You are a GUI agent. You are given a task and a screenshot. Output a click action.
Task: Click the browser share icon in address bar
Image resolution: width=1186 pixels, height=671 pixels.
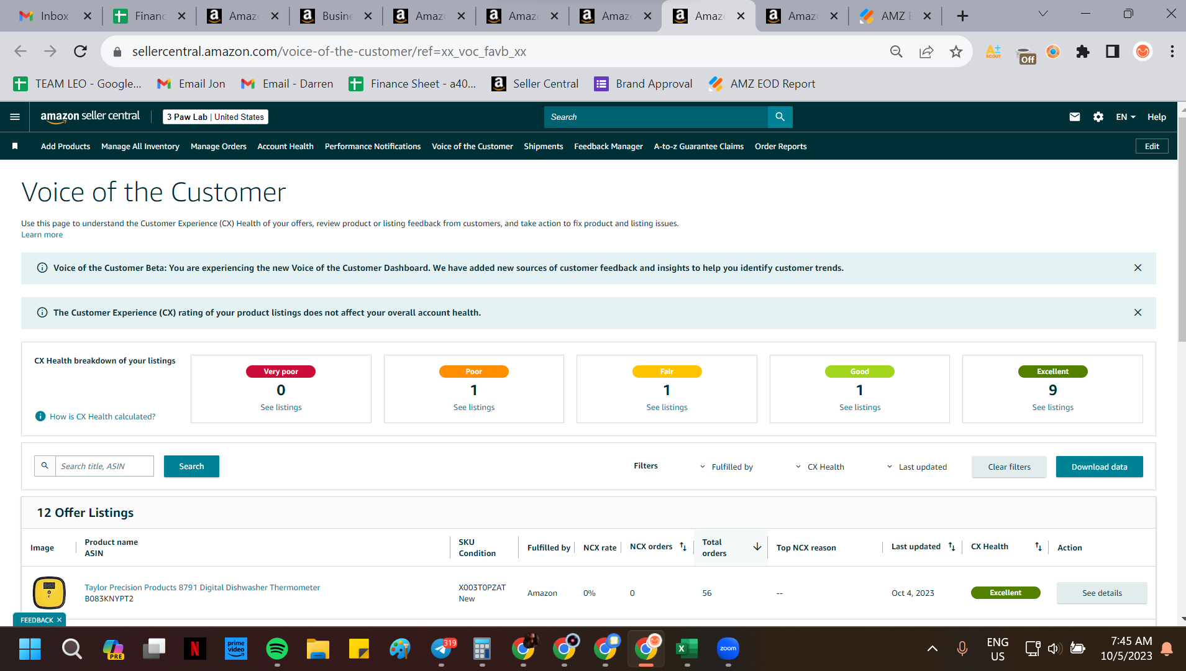926,52
